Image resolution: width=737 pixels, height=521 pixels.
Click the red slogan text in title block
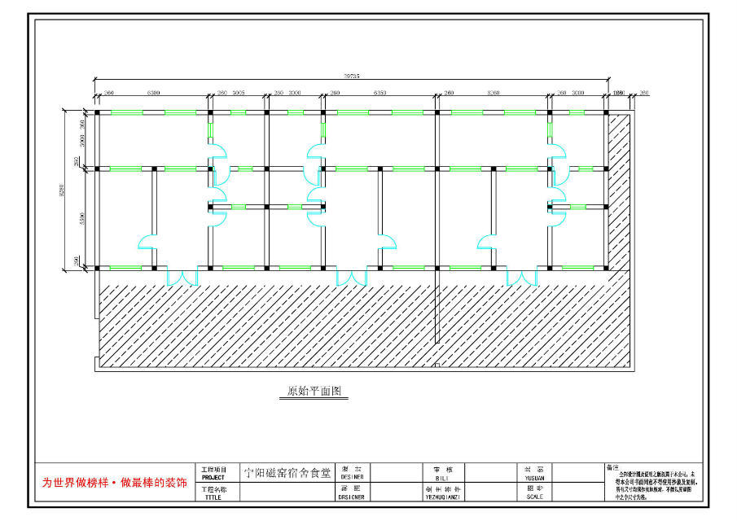(114, 483)
